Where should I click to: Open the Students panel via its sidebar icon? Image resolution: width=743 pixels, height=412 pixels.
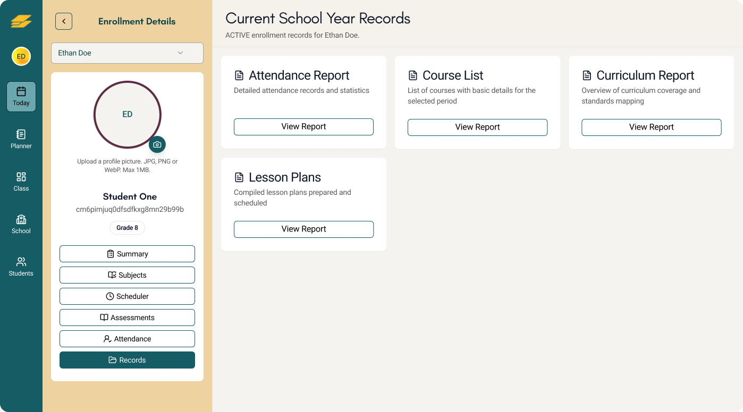[x=21, y=267]
